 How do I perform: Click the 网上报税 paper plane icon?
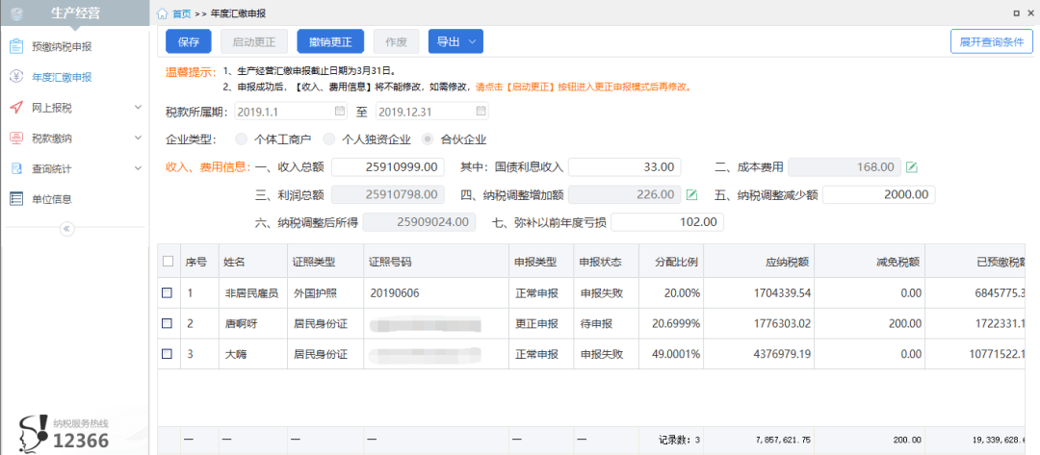point(16,108)
